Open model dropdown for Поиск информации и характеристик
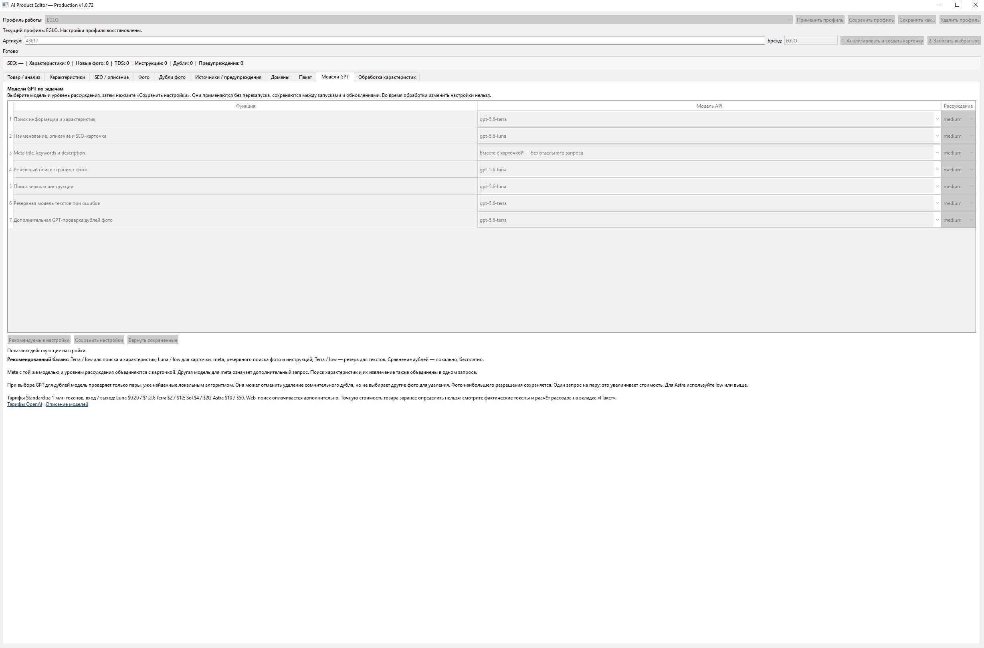This screenshot has width=984, height=648. [709, 119]
